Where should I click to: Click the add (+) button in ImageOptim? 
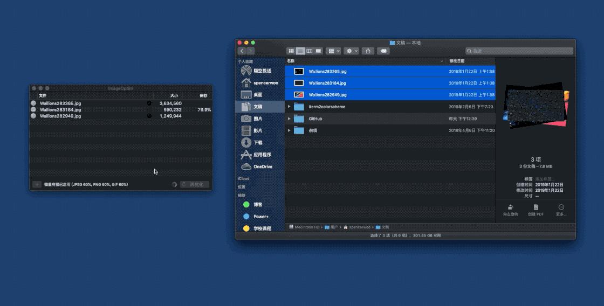[37, 184]
